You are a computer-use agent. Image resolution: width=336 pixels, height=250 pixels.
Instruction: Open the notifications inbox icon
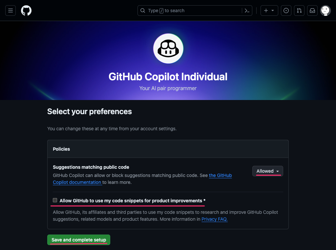click(x=312, y=11)
